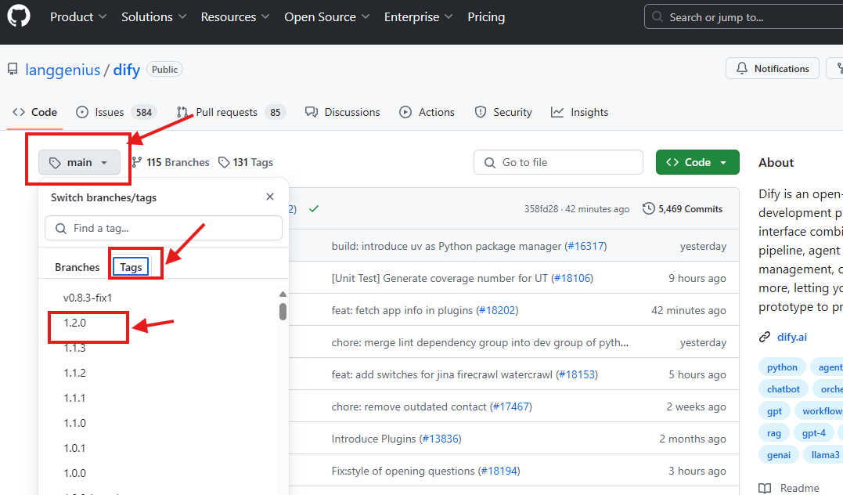
Task: Click the python topic tag
Action: (782, 367)
